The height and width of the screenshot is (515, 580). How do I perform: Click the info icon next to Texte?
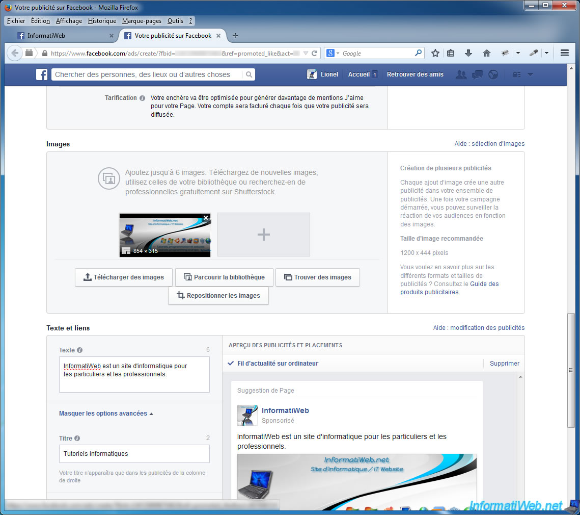[x=79, y=350]
